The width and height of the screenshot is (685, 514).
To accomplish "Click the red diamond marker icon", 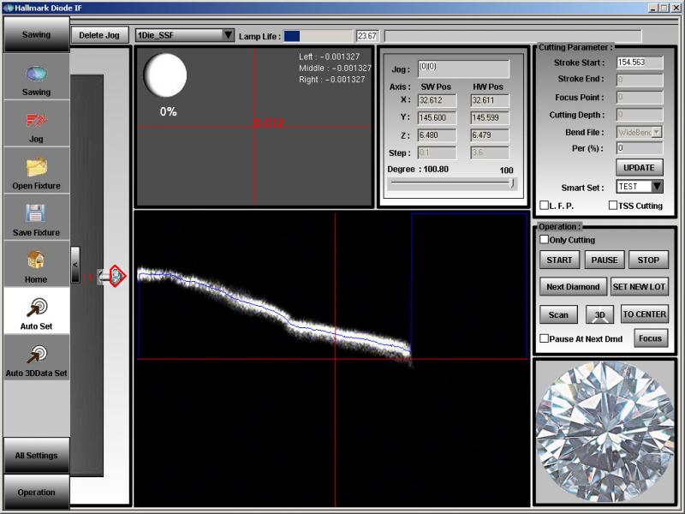I will click(x=116, y=275).
